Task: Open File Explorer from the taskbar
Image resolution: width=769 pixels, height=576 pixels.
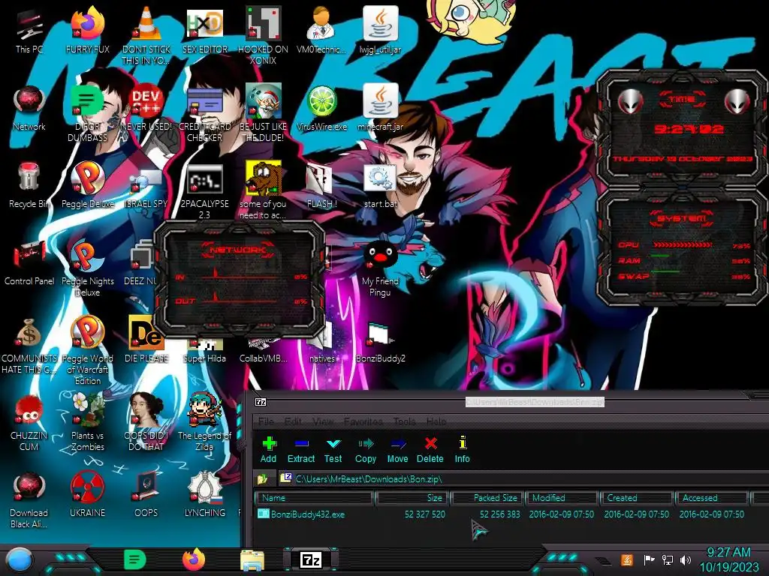Action: [252, 560]
